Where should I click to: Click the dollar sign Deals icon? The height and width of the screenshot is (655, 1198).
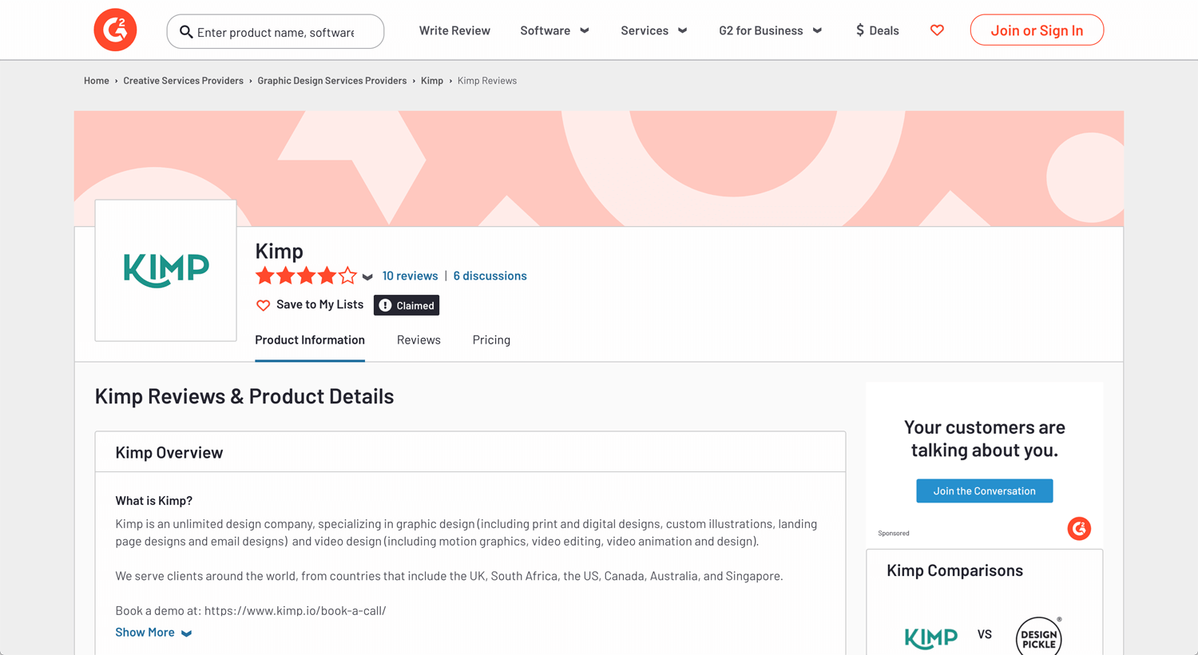[860, 30]
